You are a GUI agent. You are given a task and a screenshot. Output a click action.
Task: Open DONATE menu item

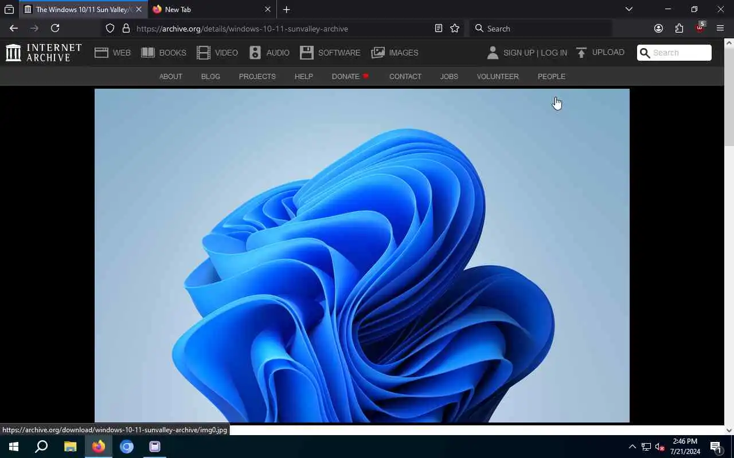350,76
